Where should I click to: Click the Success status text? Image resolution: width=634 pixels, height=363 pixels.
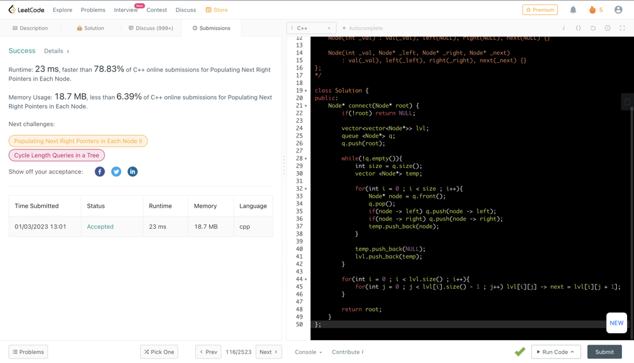point(22,51)
